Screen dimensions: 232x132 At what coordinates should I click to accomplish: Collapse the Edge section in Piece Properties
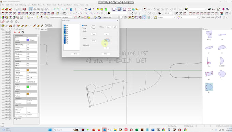[14, 92]
